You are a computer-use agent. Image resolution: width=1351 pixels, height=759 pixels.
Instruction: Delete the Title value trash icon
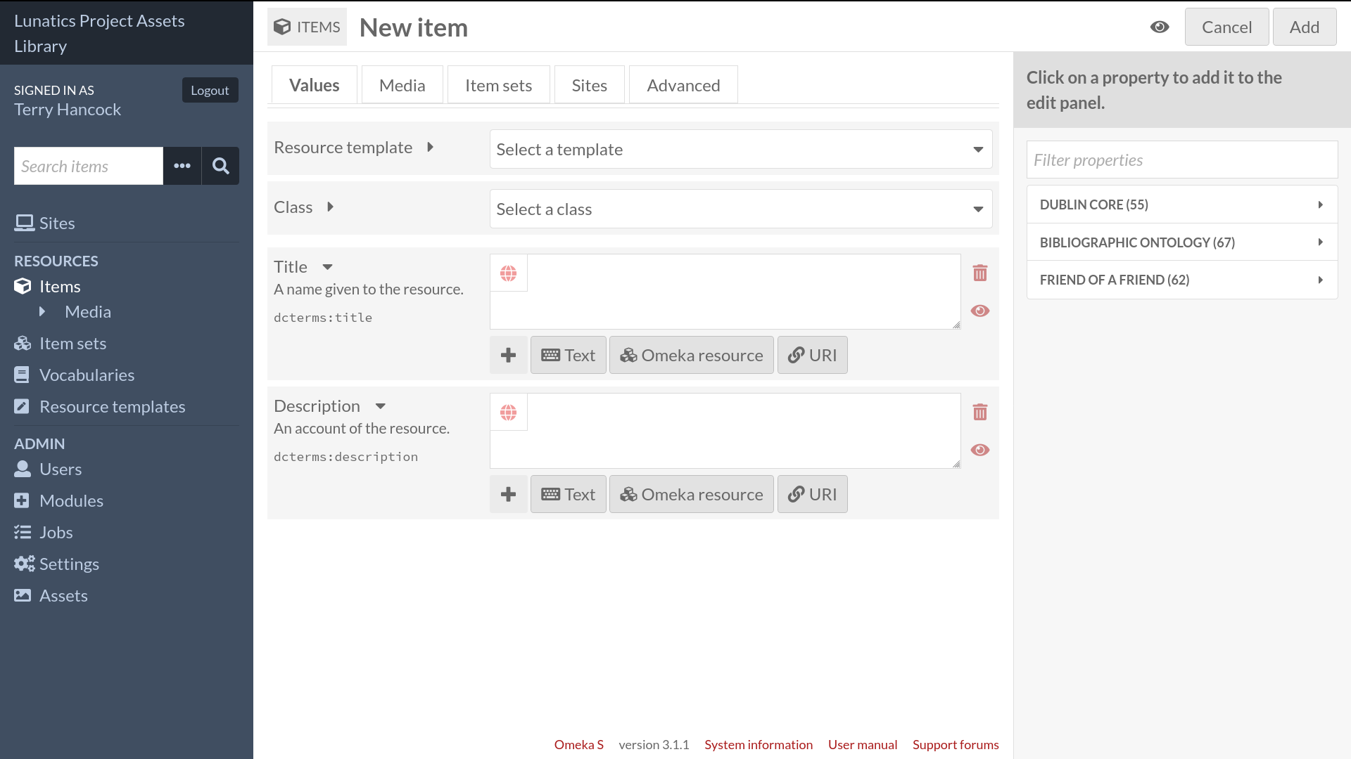980,273
